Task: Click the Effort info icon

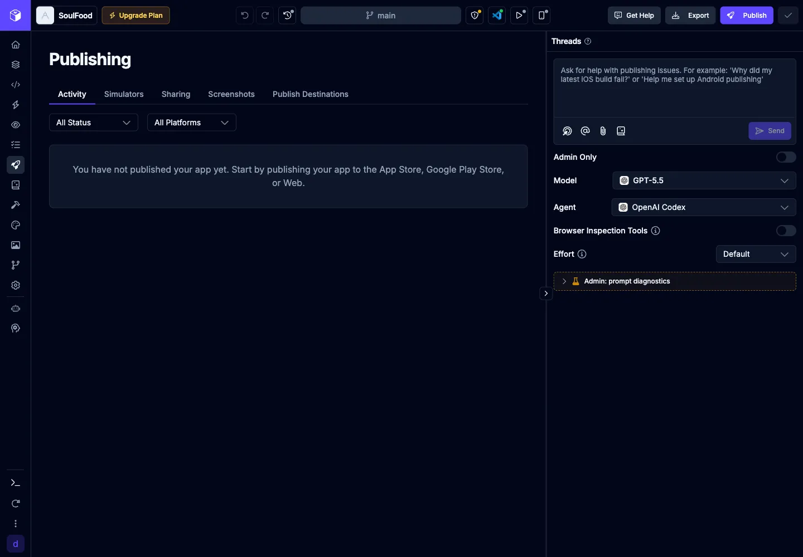Action: point(582,254)
